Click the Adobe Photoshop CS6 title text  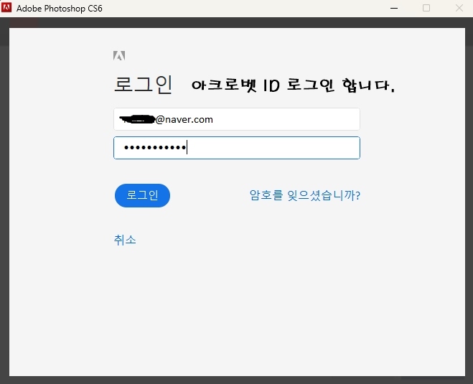click(x=60, y=9)
